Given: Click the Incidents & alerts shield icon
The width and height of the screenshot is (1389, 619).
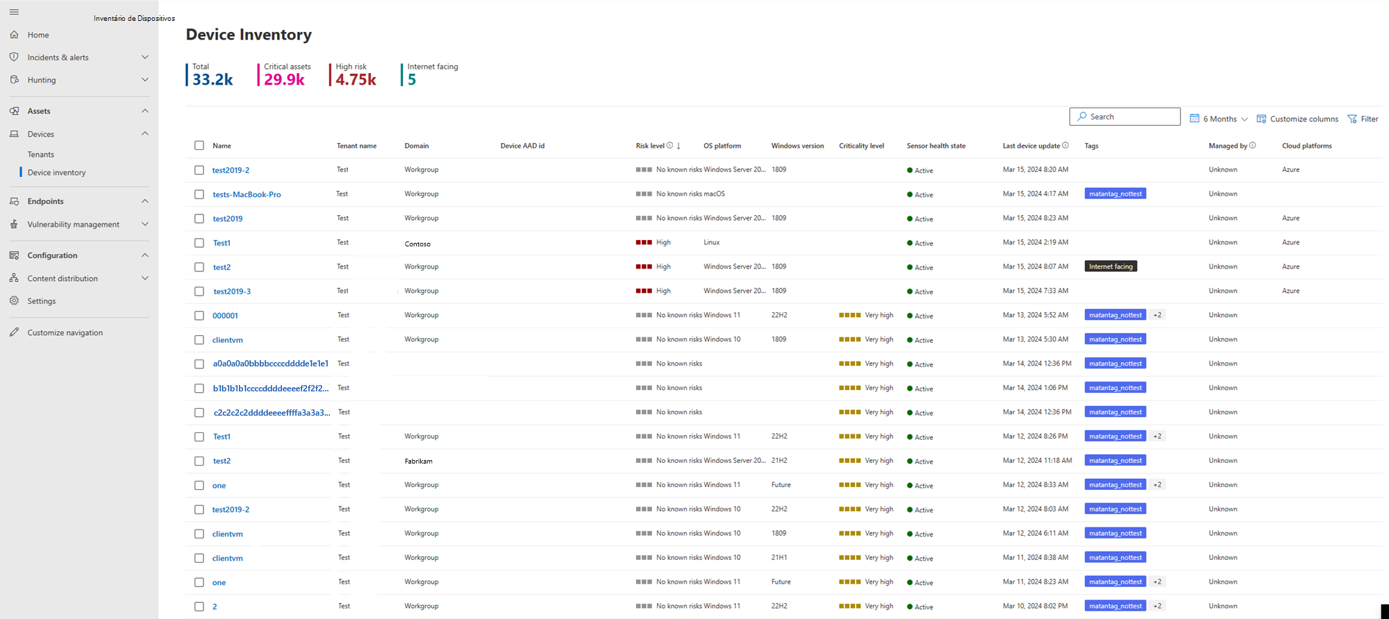Looking at the screenshot, I should 14,57.
